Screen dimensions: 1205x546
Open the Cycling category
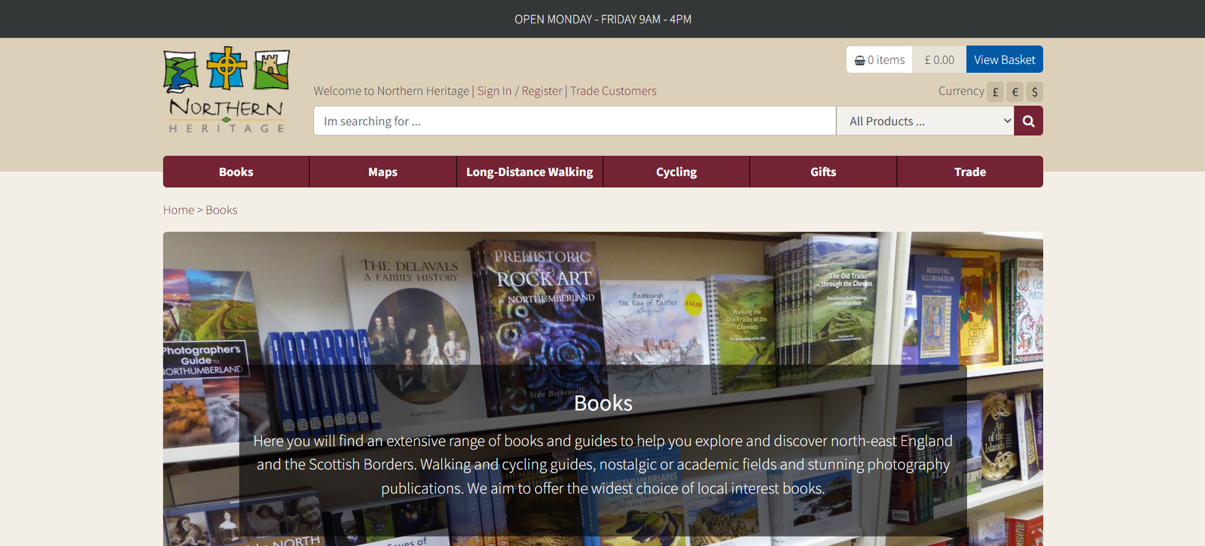click(x=676, y=172)
